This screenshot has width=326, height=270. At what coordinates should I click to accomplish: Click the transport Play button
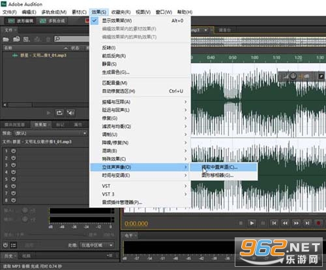252,223
